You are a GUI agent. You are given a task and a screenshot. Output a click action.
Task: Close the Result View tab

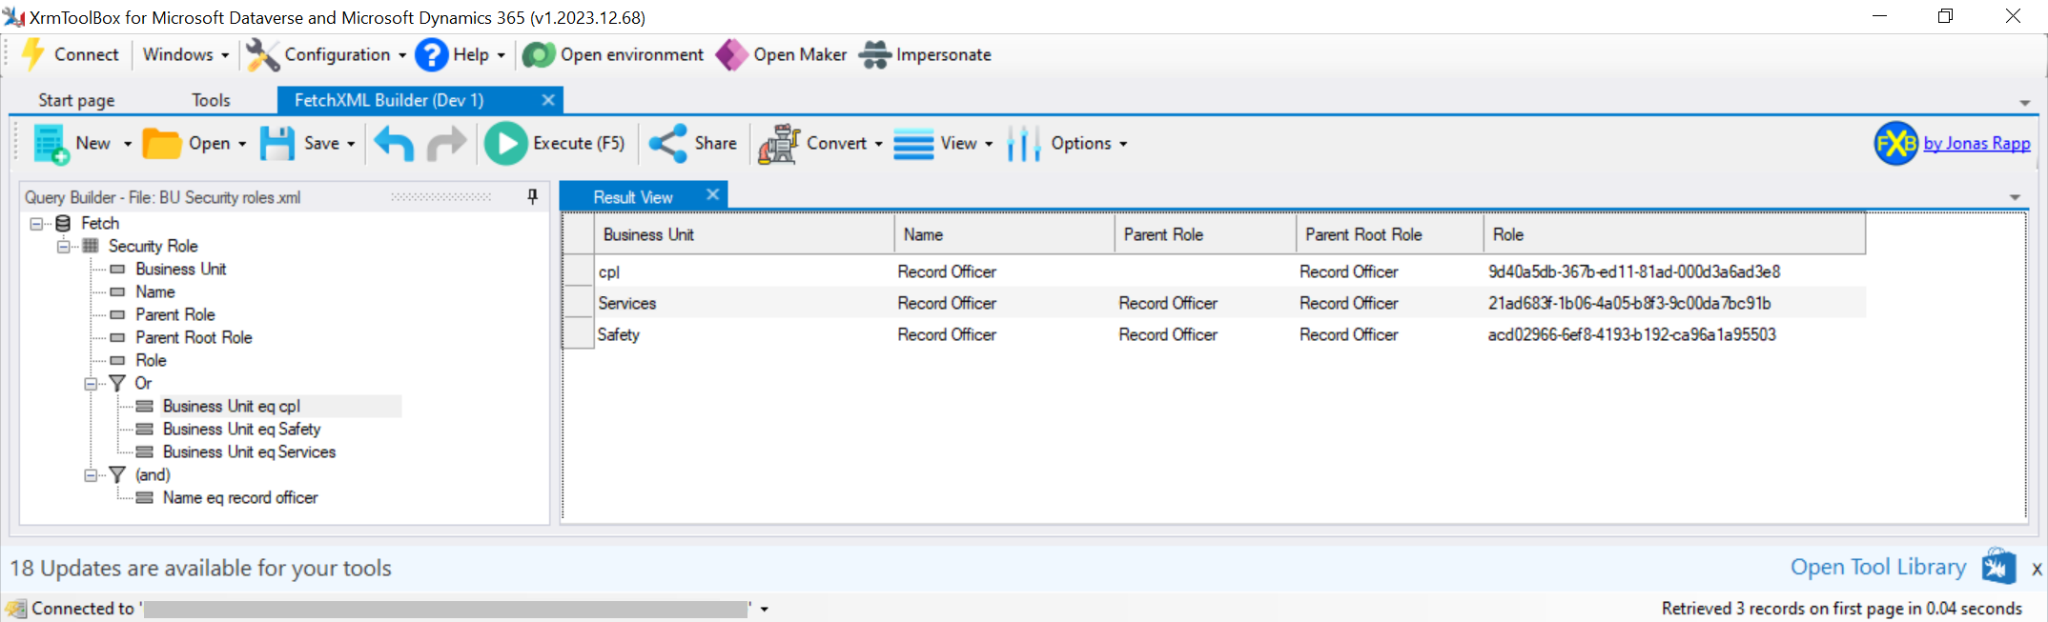pyautogui.click(x=712, y=195)
